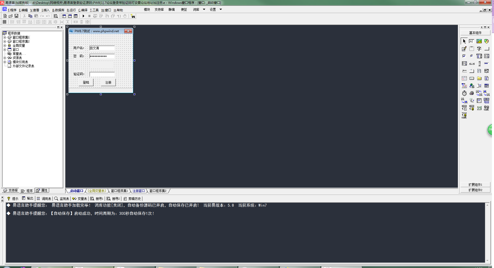Click the Save floppy disk icon

16,16
